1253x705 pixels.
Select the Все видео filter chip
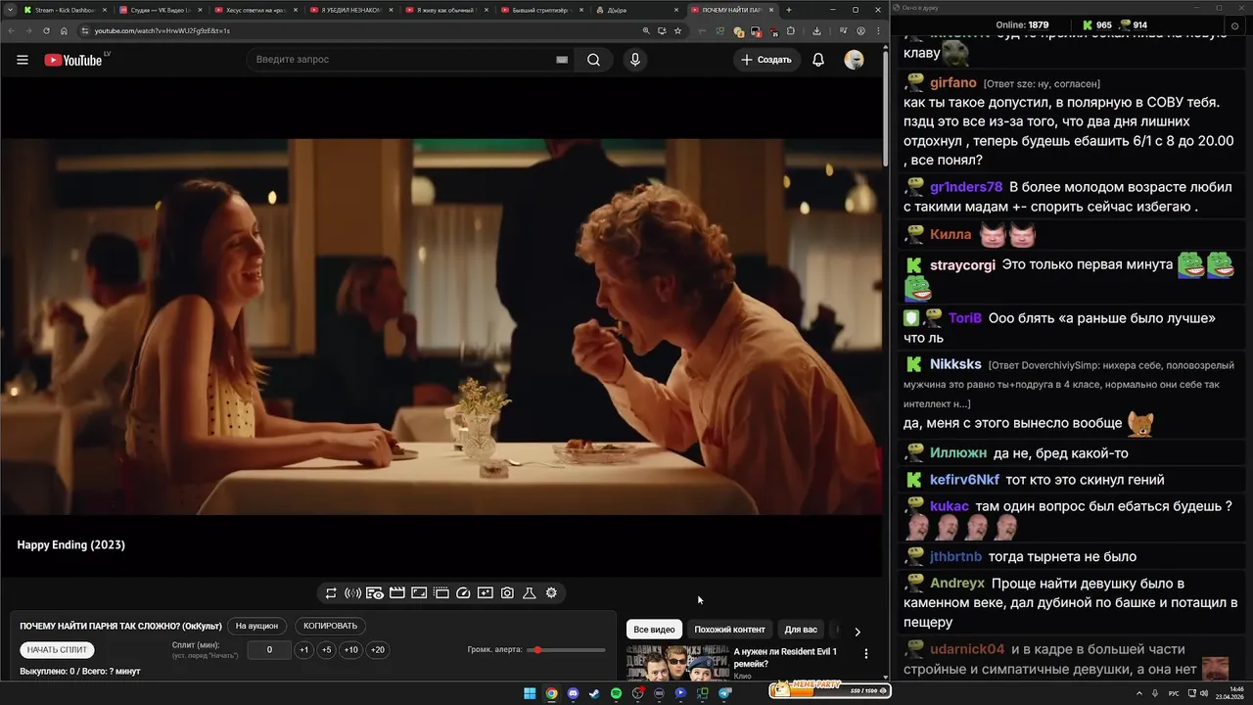(654, 630)
